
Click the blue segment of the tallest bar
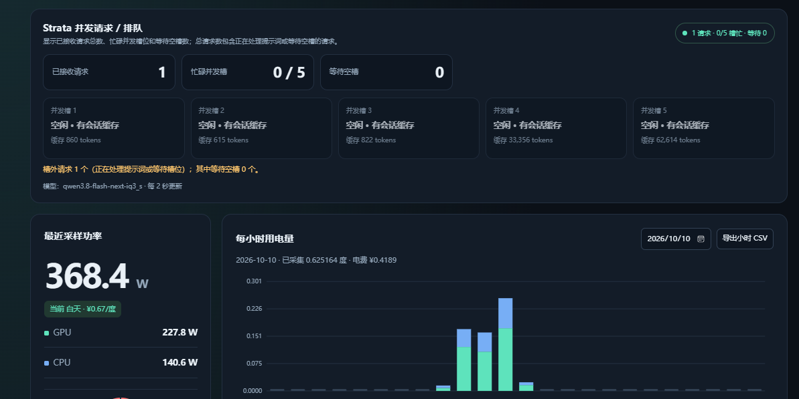click(506, 313)
